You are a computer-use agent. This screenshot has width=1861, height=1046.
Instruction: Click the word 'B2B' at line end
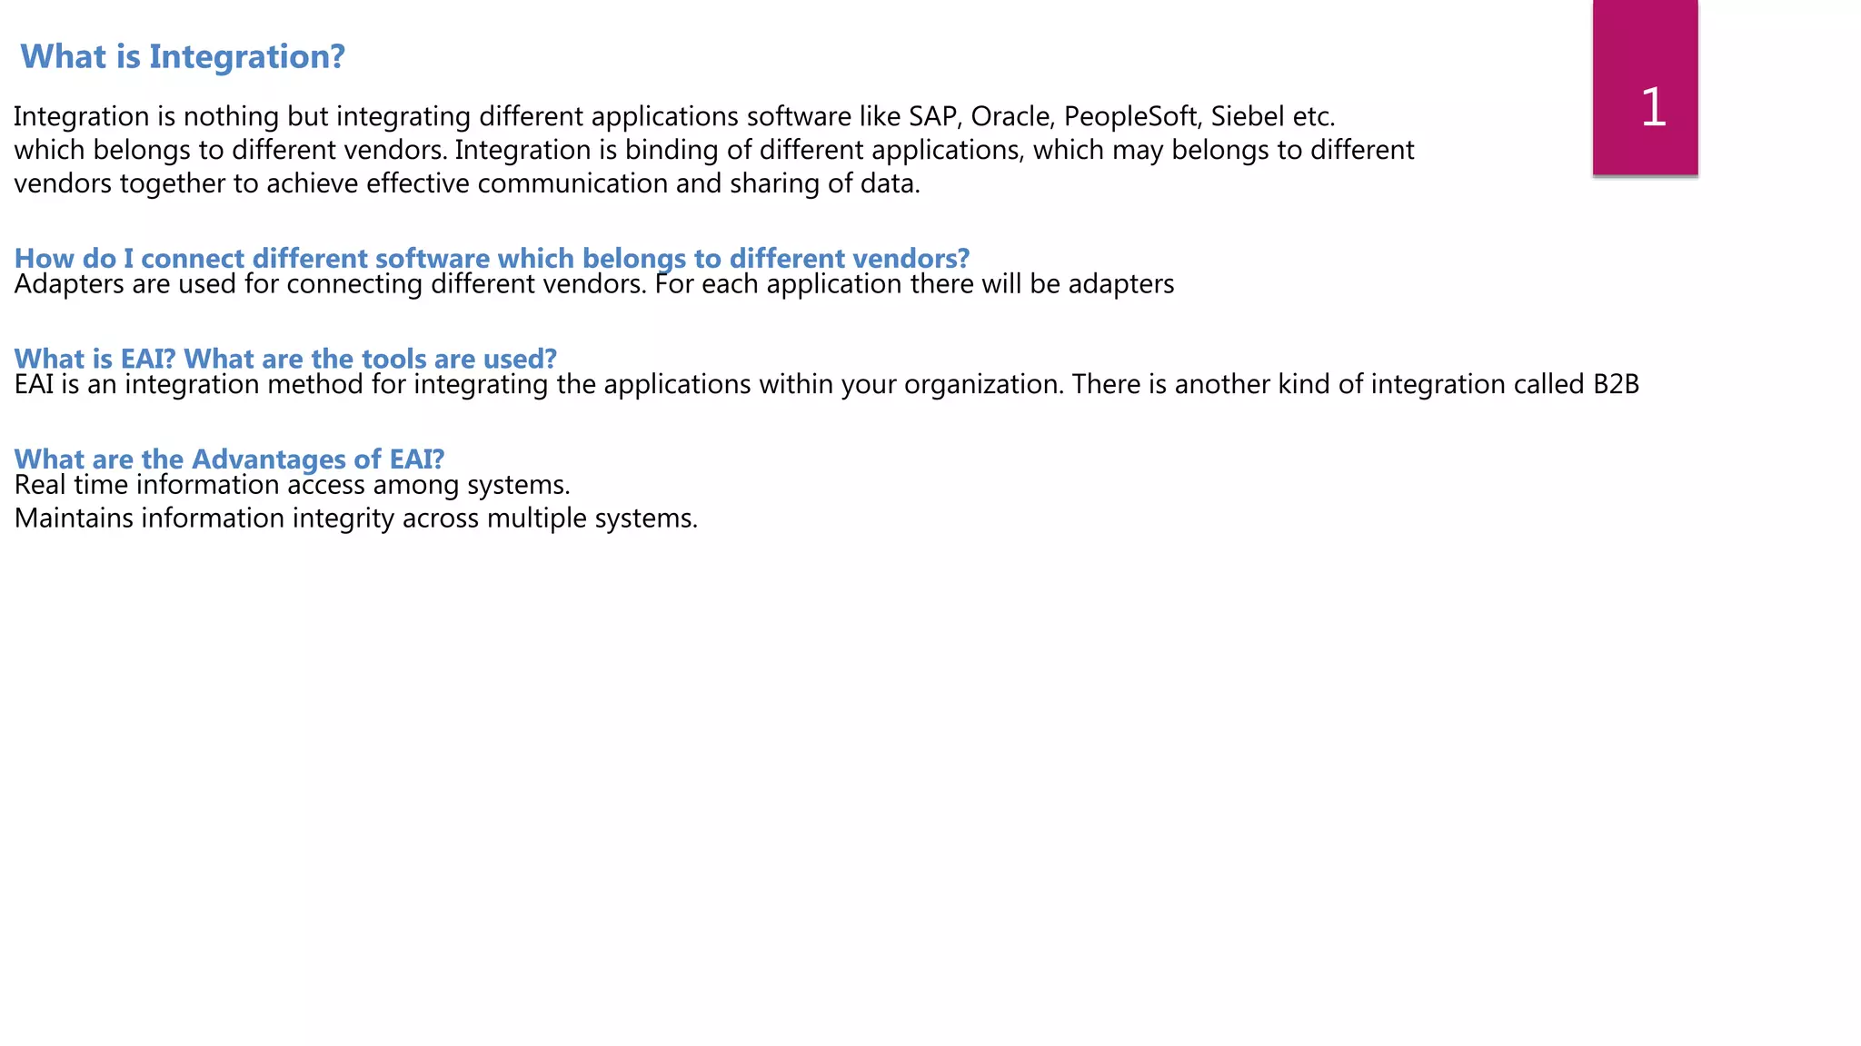pyautogui.click(x=1616, y=385)
